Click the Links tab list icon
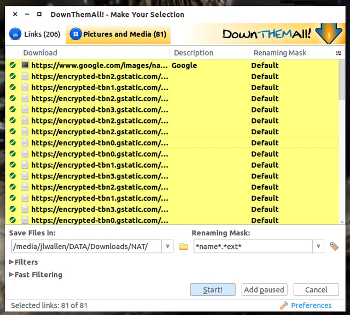The height and width of the screenshot is (315, 350). 15,34
